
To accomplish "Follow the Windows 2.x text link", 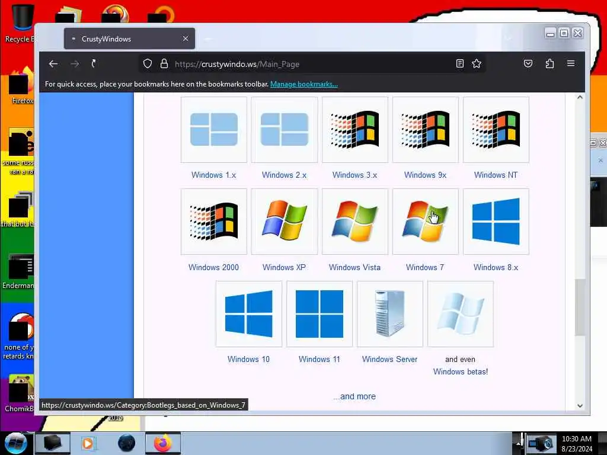I will click(x=284, y=175).
